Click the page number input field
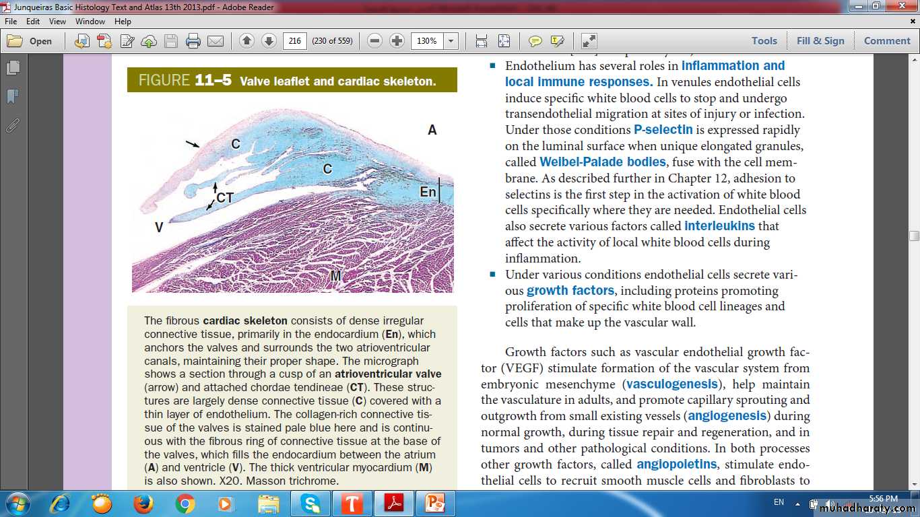Image resolution: width=920 pixels, height=517 pixels. pos(294,41)
